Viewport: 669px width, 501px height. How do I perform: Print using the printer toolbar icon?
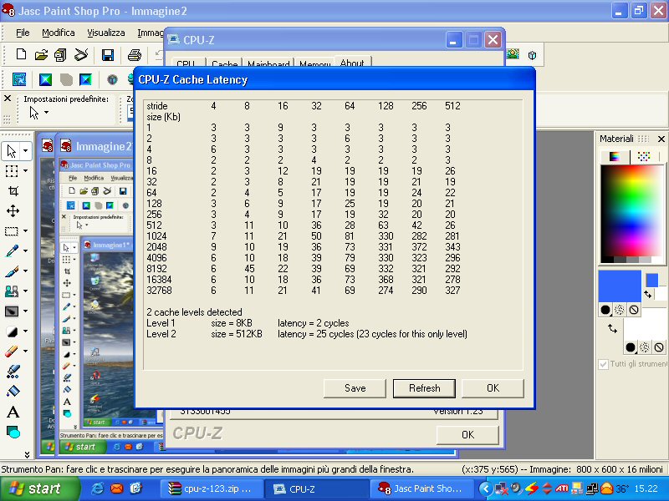coord(135,55)
